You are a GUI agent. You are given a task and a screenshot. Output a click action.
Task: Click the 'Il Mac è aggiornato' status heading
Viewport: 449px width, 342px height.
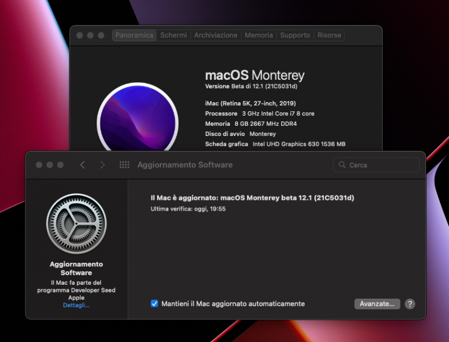point(252,198)
